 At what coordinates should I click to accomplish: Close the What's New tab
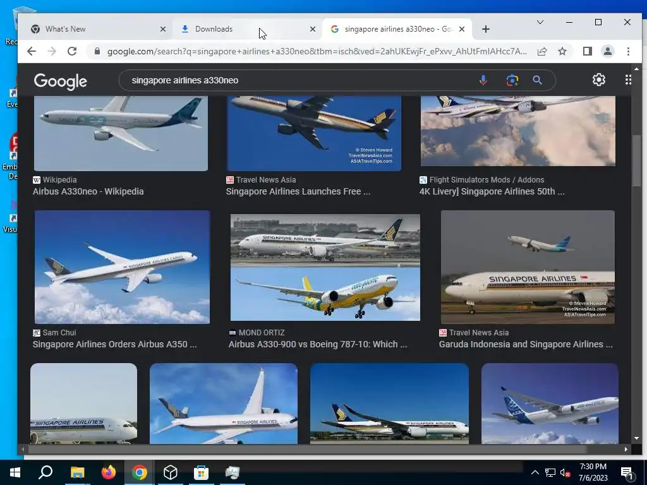click(162, 29)
